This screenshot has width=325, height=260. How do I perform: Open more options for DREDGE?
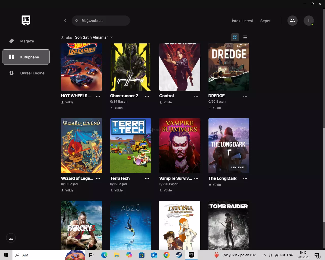click(x=245, y=96)
